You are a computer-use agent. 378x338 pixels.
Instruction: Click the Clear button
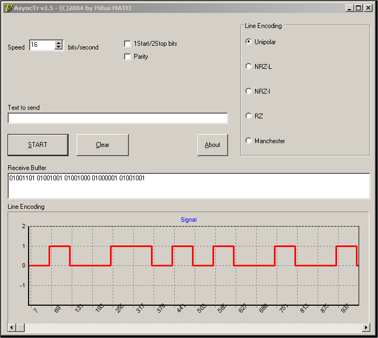pyautogui.click(x=102, y=145)
